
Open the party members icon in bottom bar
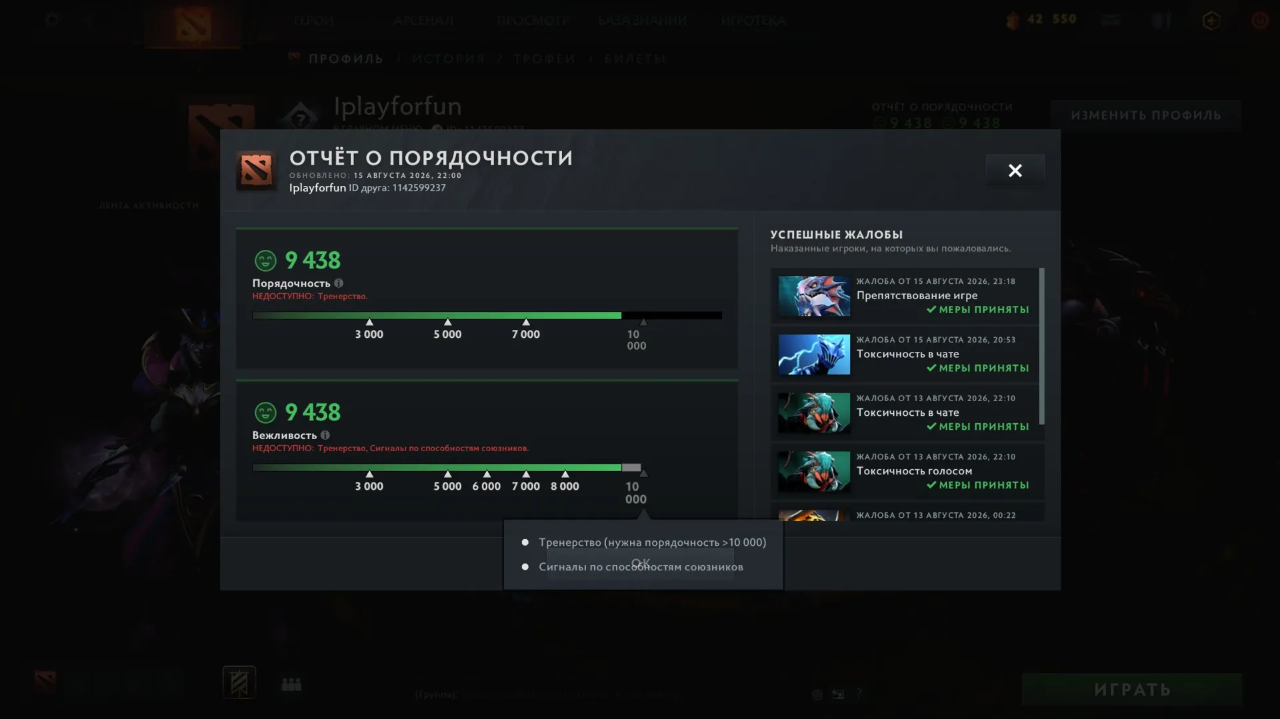tap(291, 684)
